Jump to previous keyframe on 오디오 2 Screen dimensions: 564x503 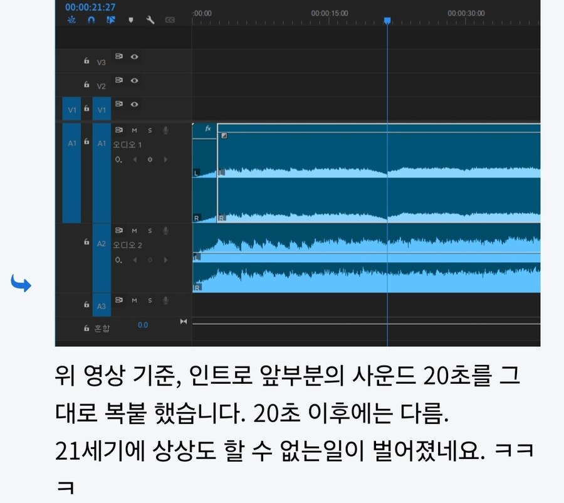135,260
